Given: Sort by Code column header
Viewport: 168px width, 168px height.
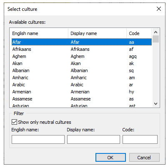Looking at the screenshot, I should [139, 33].
